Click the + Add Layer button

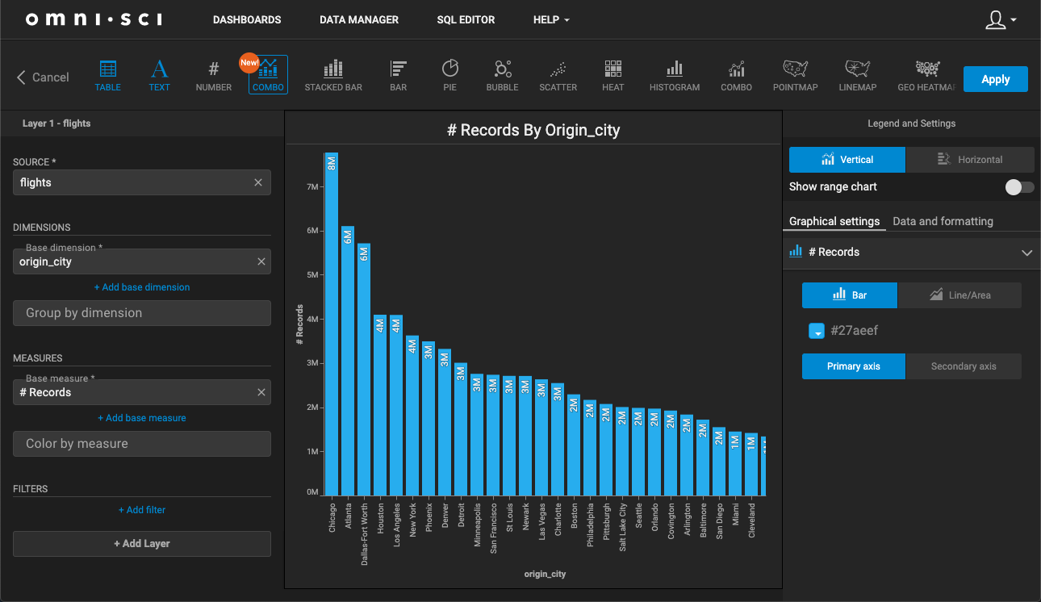point(142,544)
